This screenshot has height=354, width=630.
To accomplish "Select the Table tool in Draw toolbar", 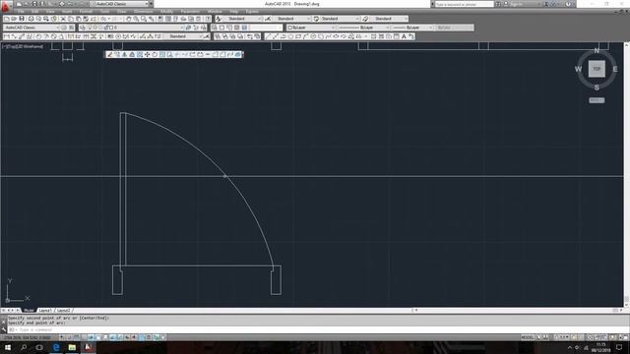I will coord(396,36).
